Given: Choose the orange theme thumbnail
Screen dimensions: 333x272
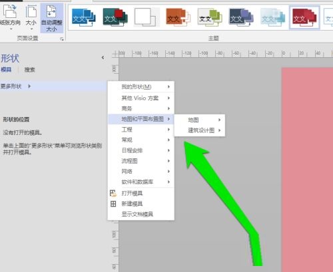Looking at the screenshot, I should click(x=178, y=17).
